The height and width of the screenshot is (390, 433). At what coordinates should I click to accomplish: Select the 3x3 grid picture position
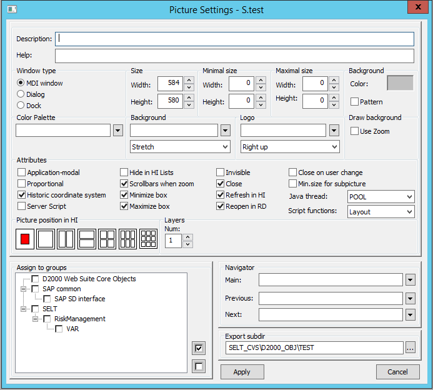coord(148,239)
